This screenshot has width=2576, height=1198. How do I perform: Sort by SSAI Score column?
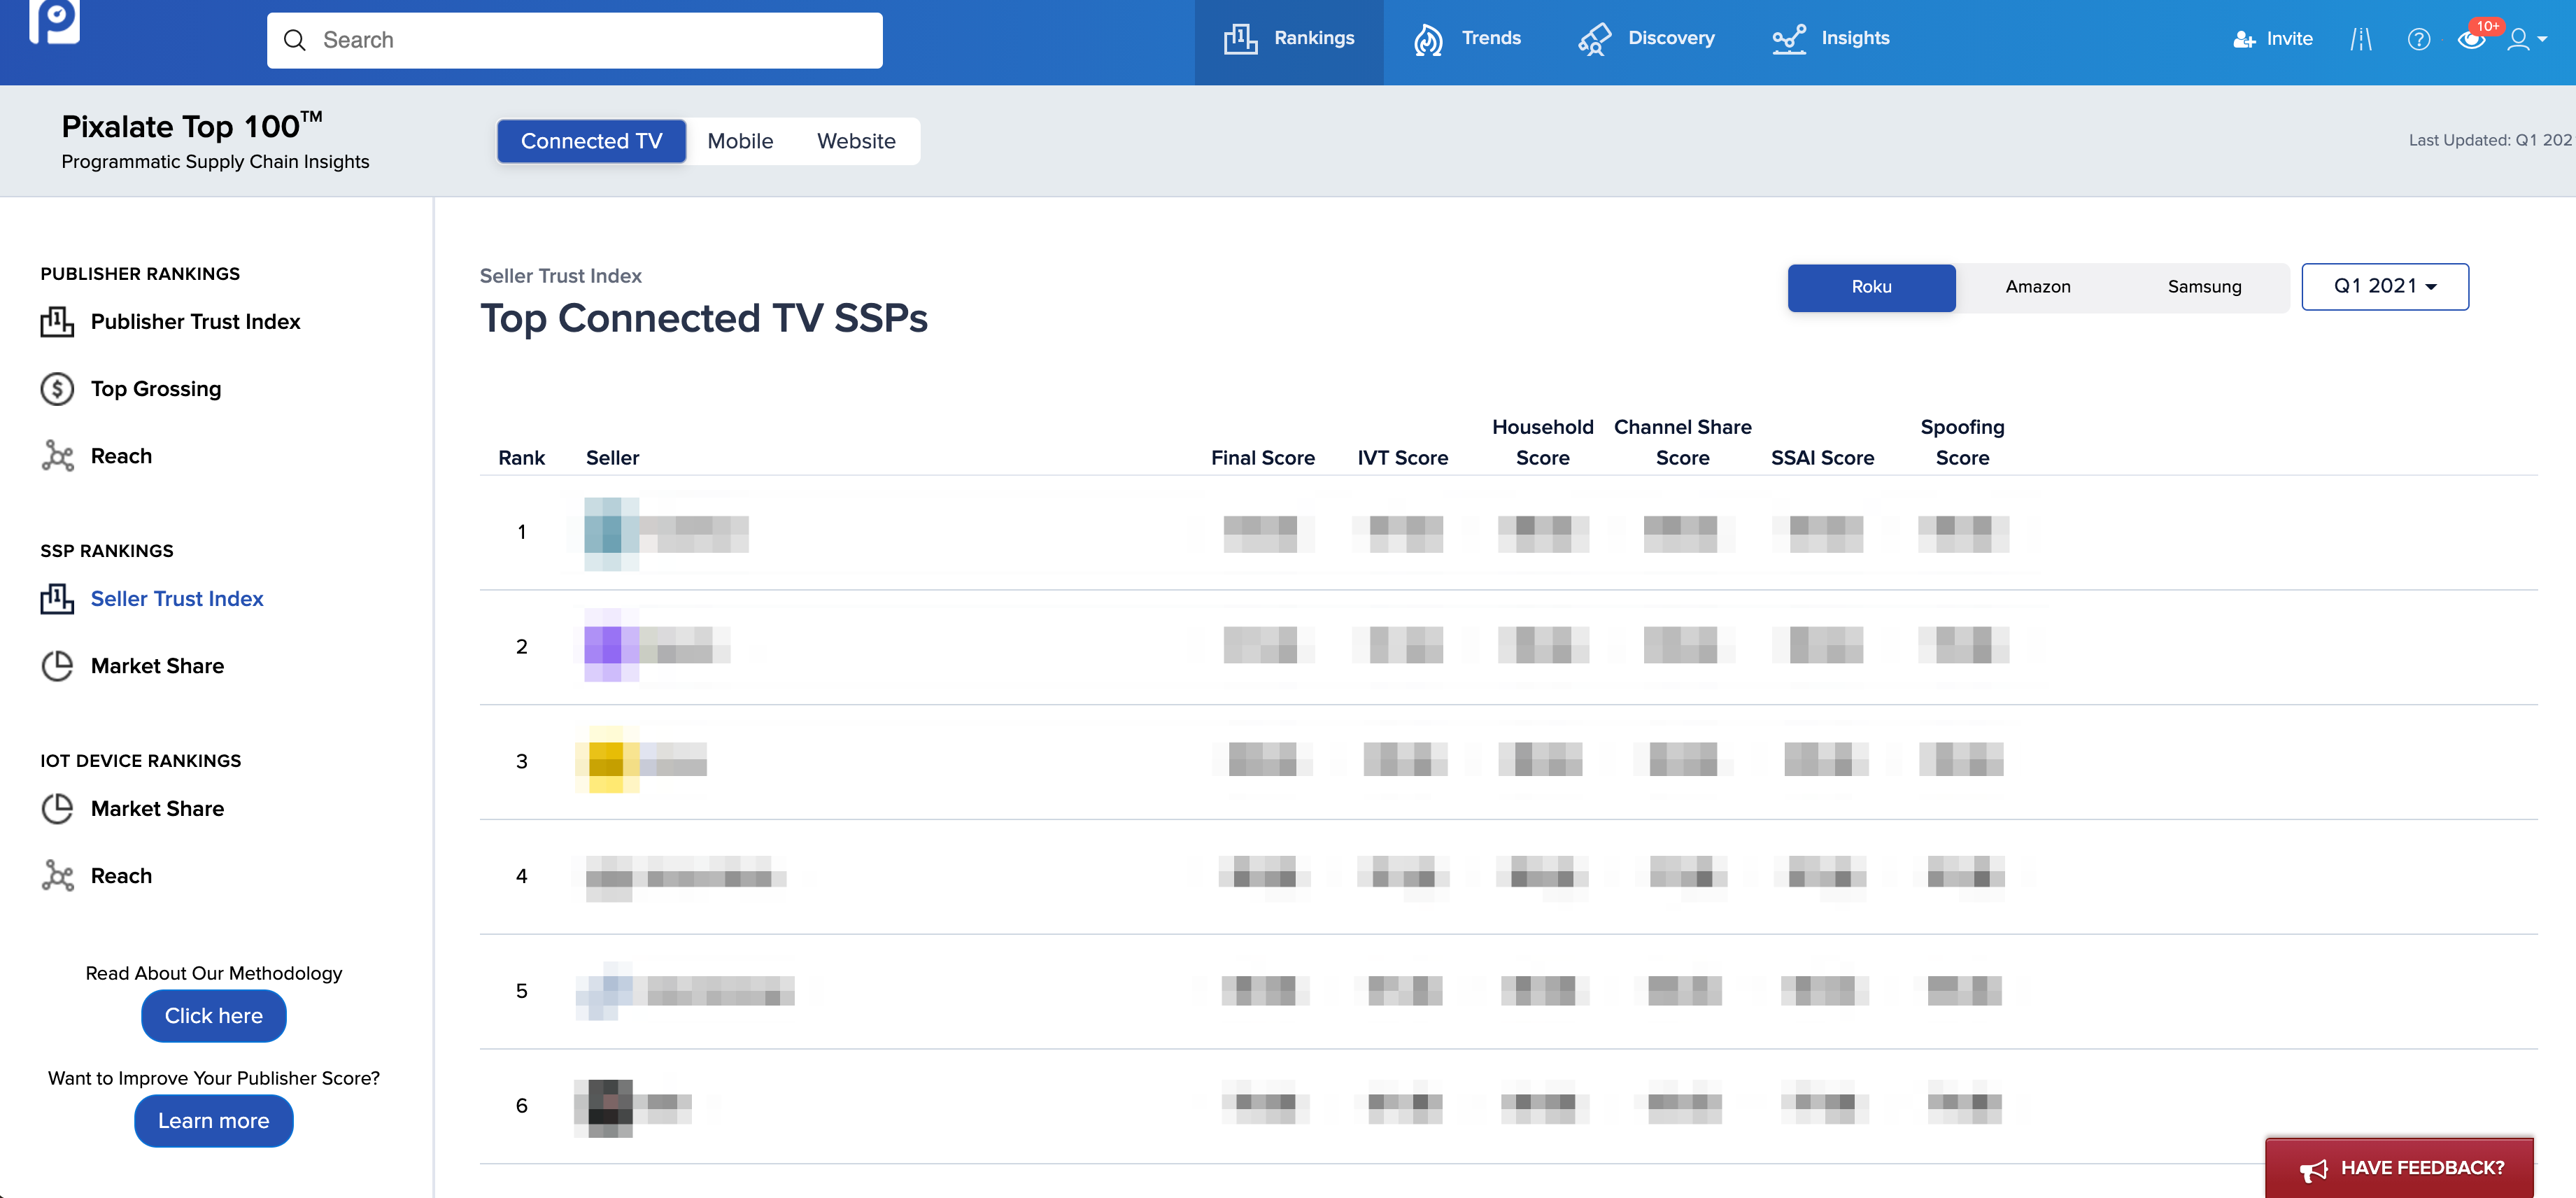[1822, 458]
